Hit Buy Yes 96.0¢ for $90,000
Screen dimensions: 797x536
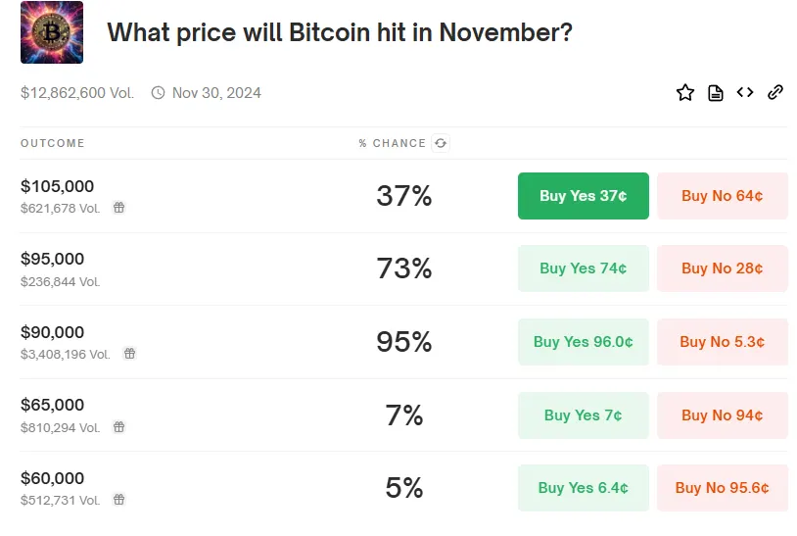coord(583,342)
